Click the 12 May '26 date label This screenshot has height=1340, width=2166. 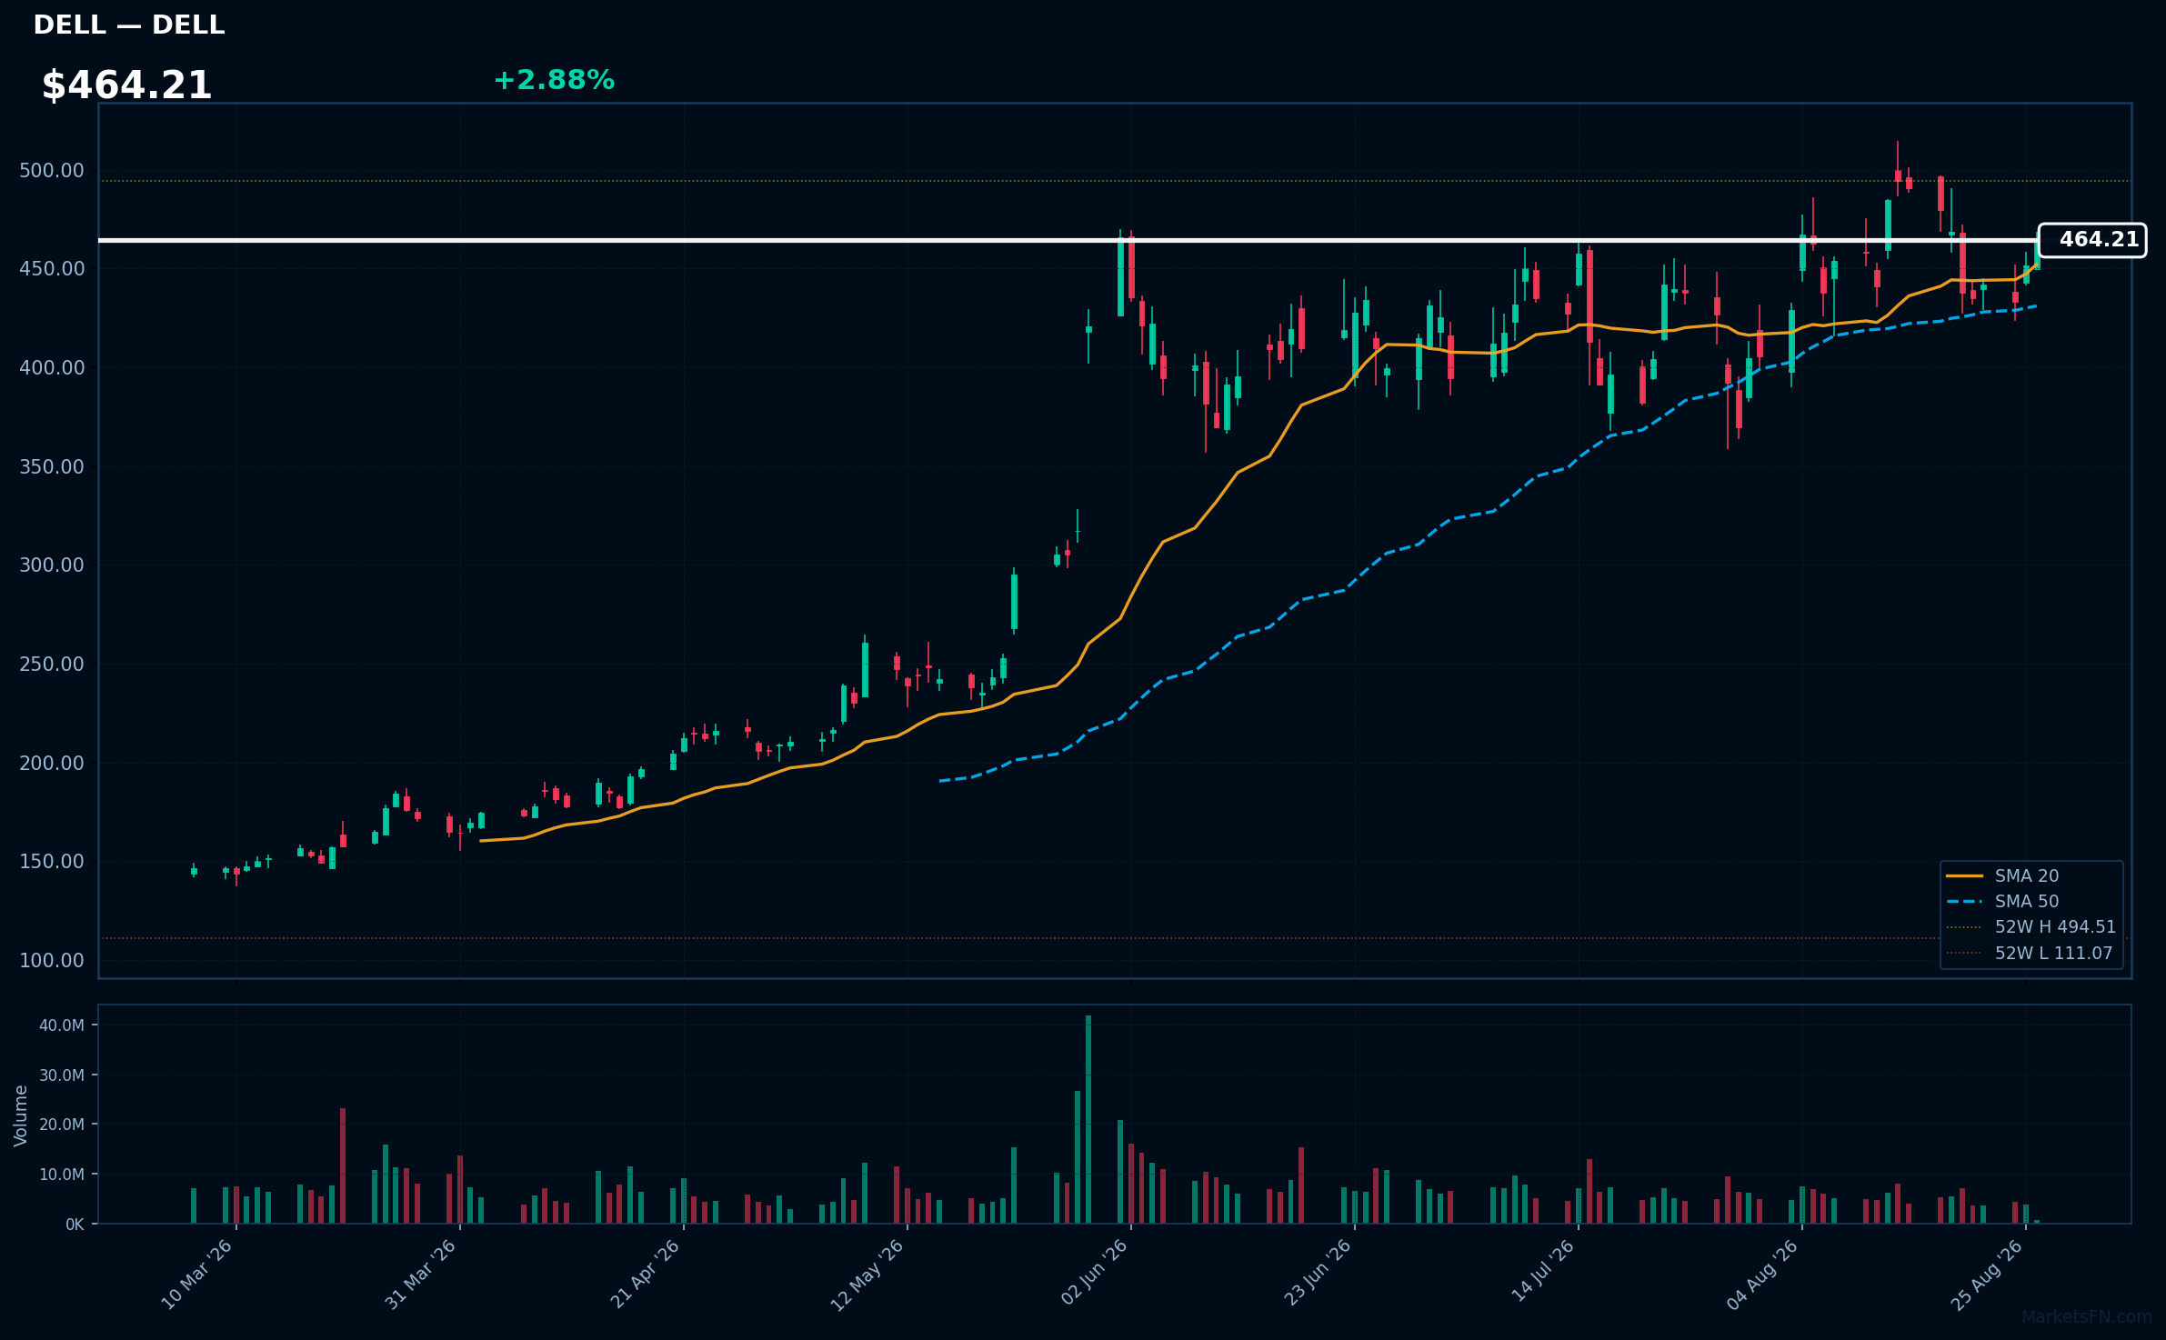pos(867,1275)
